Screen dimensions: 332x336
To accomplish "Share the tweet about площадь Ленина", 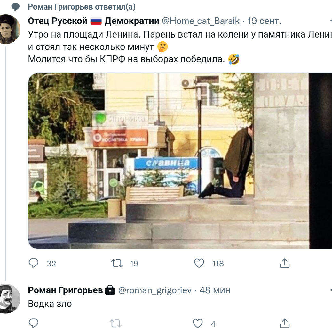I will (285, 263).
